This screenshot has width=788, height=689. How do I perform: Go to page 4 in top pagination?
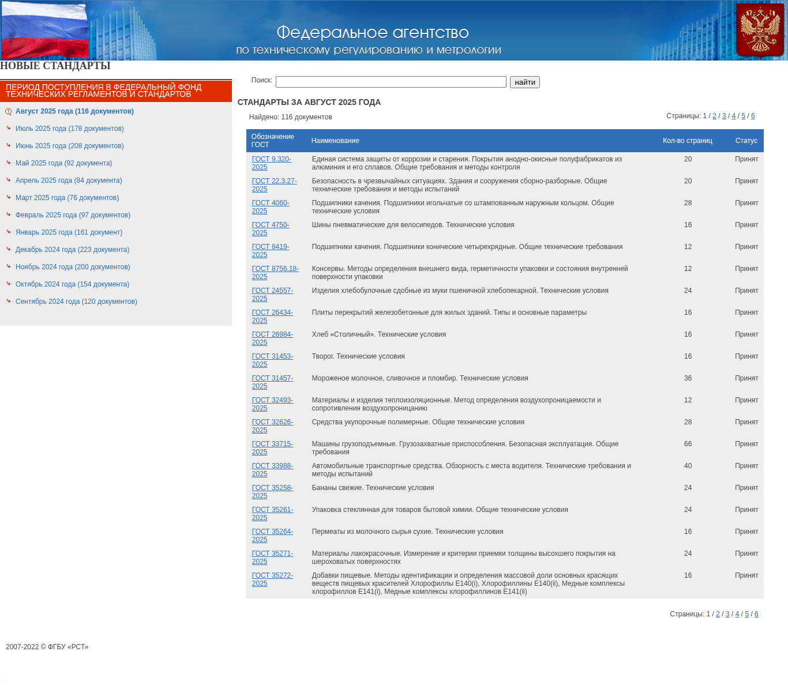pyautogui.click(x=734, y=116)
